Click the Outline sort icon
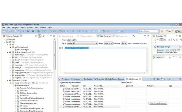 (169, 57)
